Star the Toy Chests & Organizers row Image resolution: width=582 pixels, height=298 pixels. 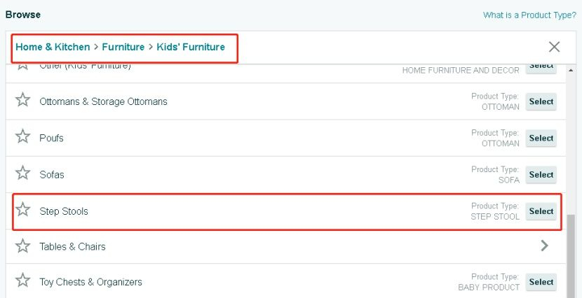pos(22,281)
